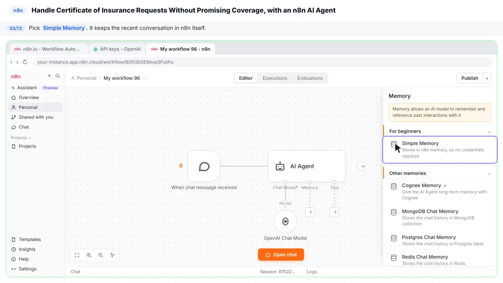Screen dimensions: 503x283
Task: Expand the Projects section chevron in sidebar
Action: 29,138
